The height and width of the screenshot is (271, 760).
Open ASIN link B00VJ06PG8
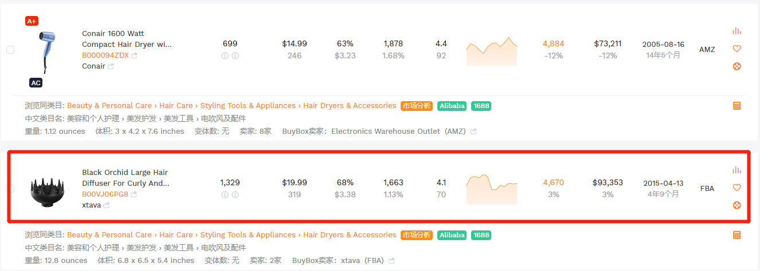tap(105, 194)
